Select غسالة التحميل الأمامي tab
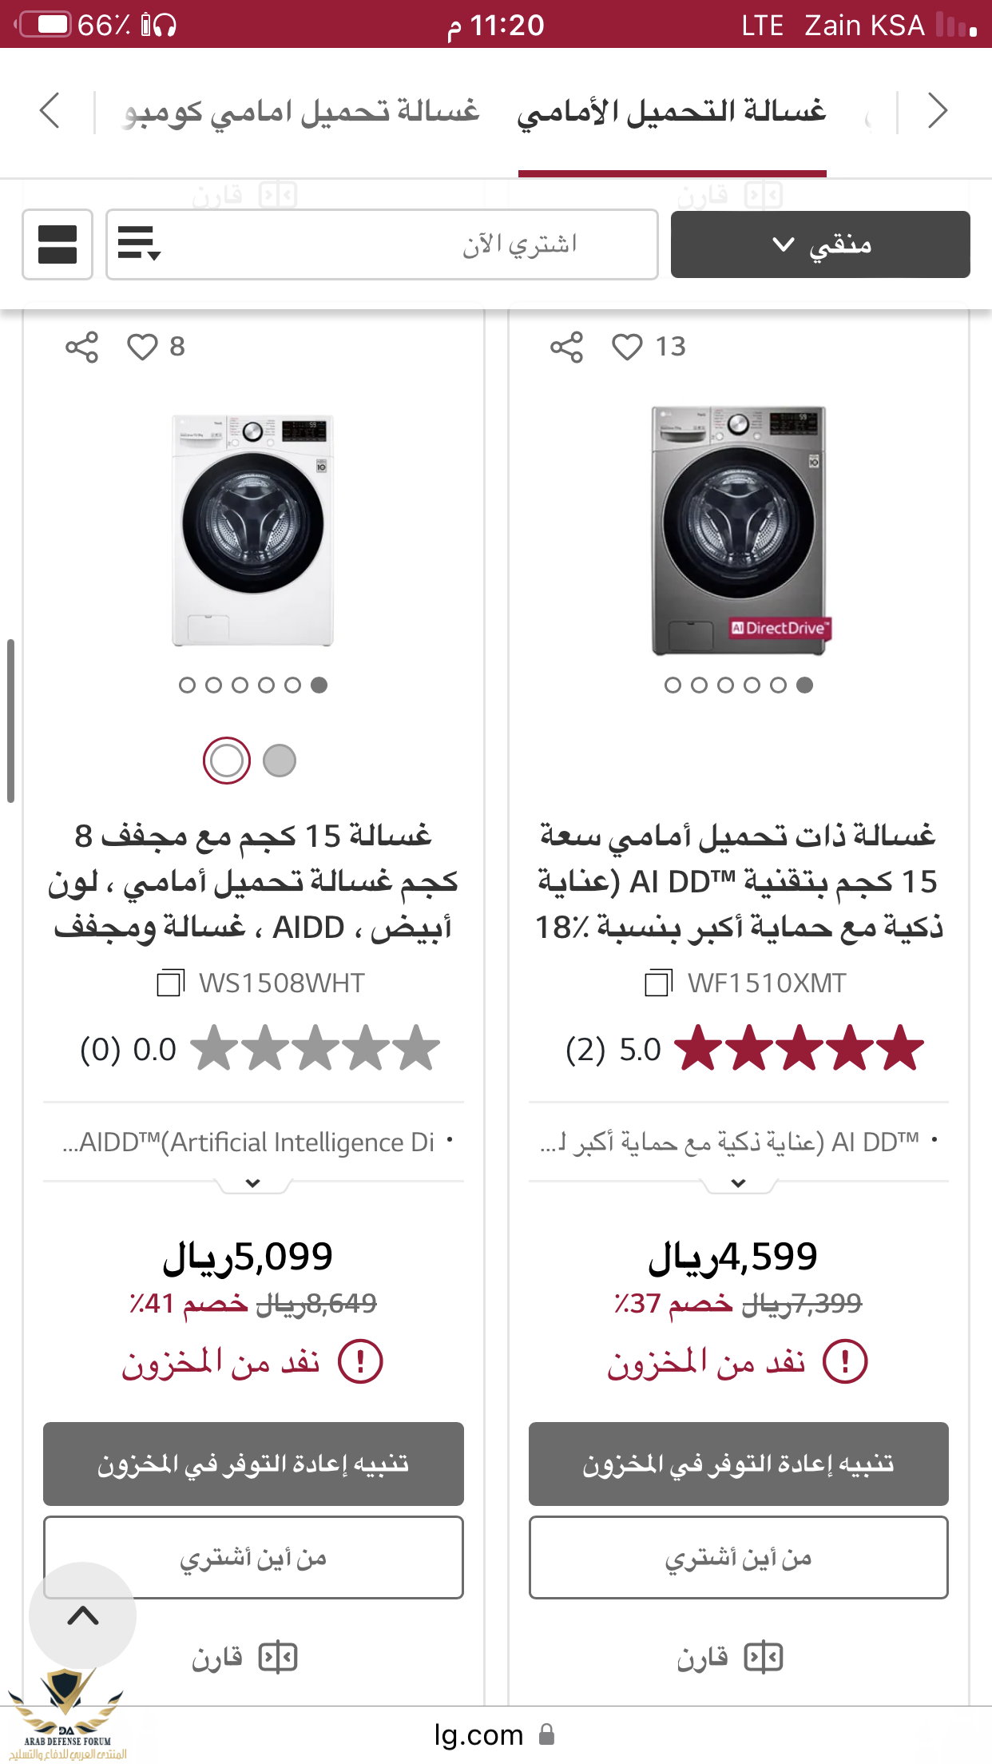 (672, 112)
